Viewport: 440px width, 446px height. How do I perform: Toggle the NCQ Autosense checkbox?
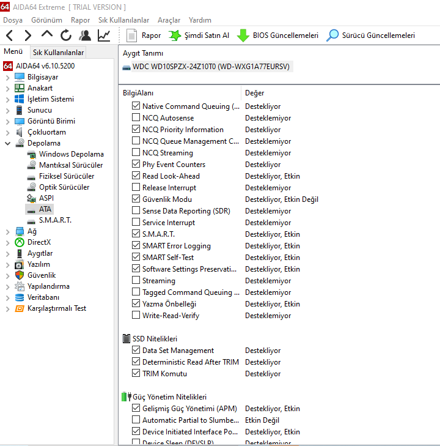pyautogui.click(x=136, y=117)
